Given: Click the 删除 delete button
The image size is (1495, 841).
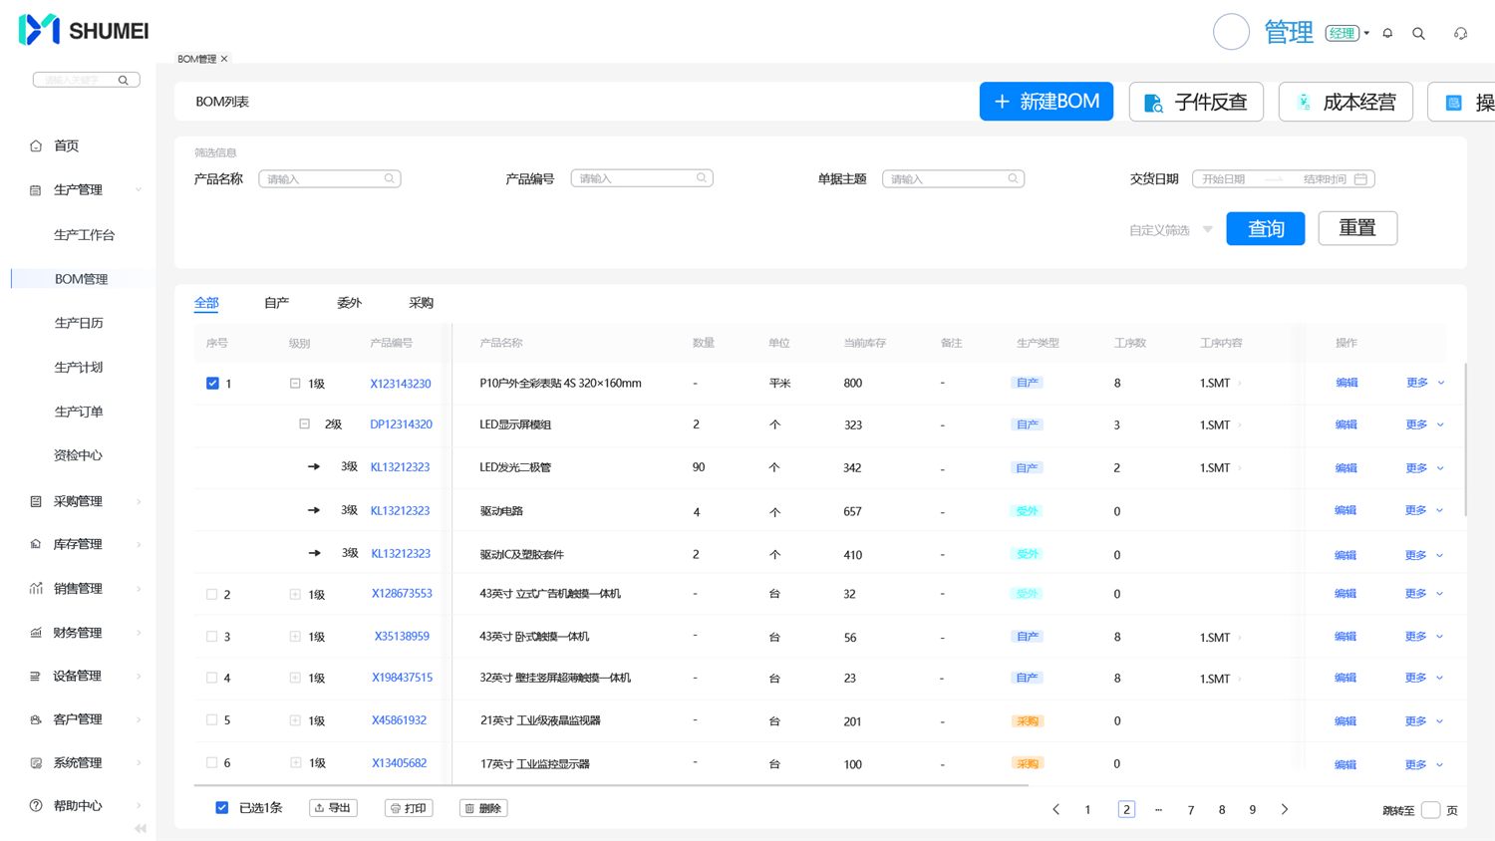Looking at the screenshot, I should (483, 808).
